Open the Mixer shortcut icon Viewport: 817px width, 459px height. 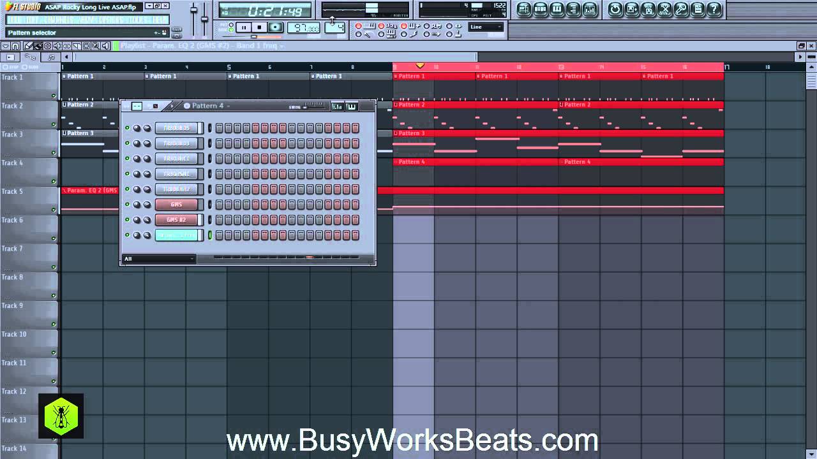point(590,10)
